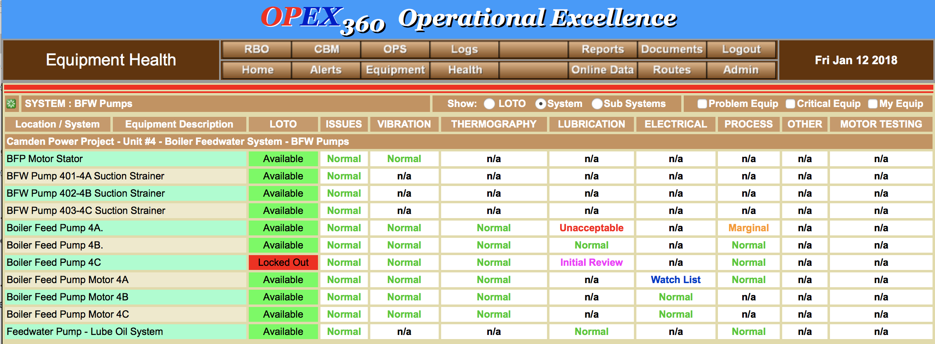Click Available LOTO cell for Feedwater Pump Lube Oil
The width and height of the screenshot is (935, 344).
[x=283, y=332]
